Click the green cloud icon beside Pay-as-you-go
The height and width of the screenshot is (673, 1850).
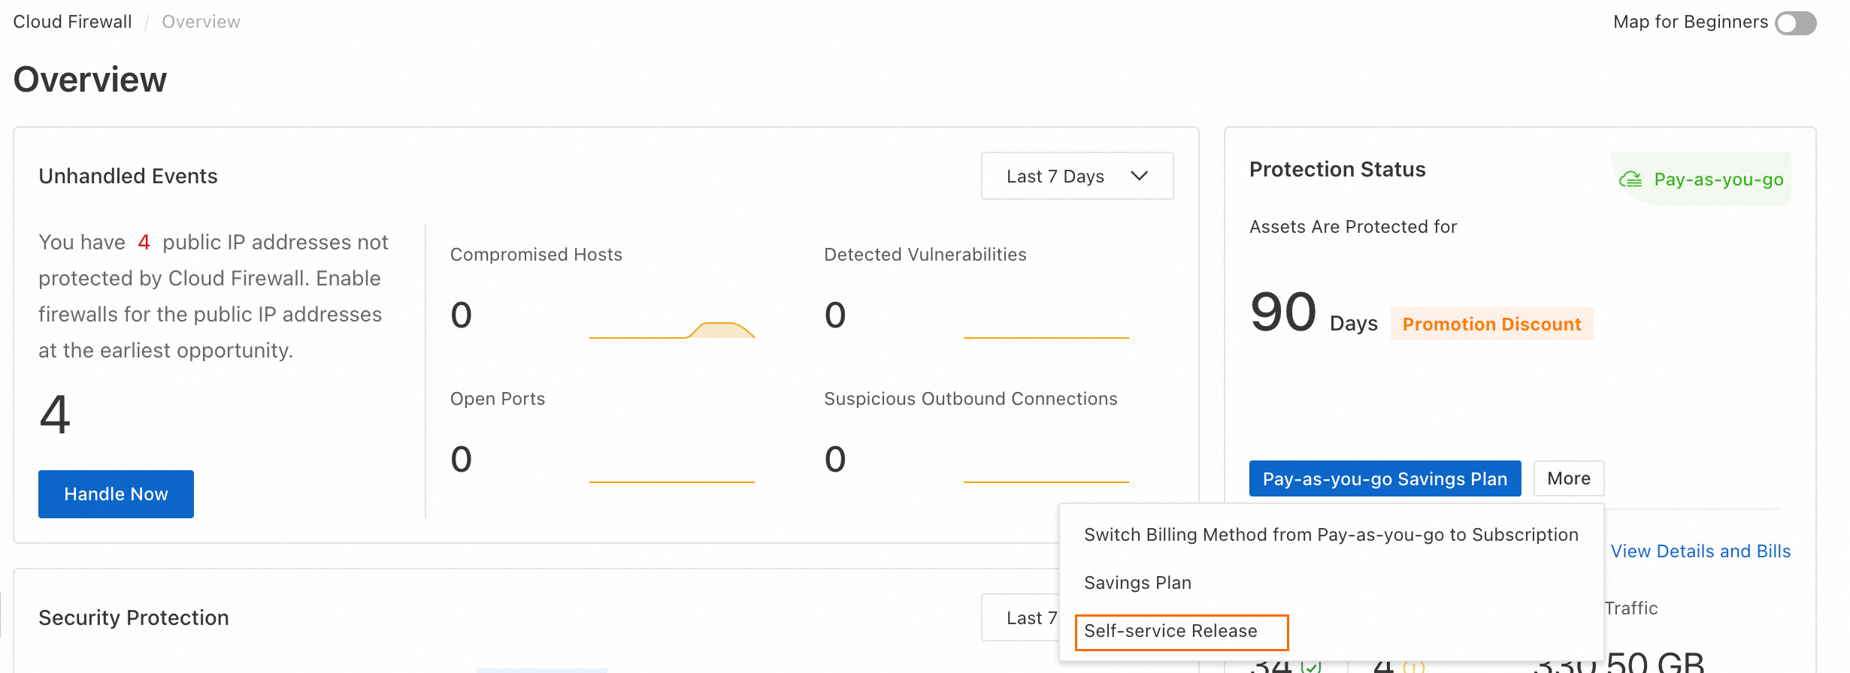[1630, 180]
